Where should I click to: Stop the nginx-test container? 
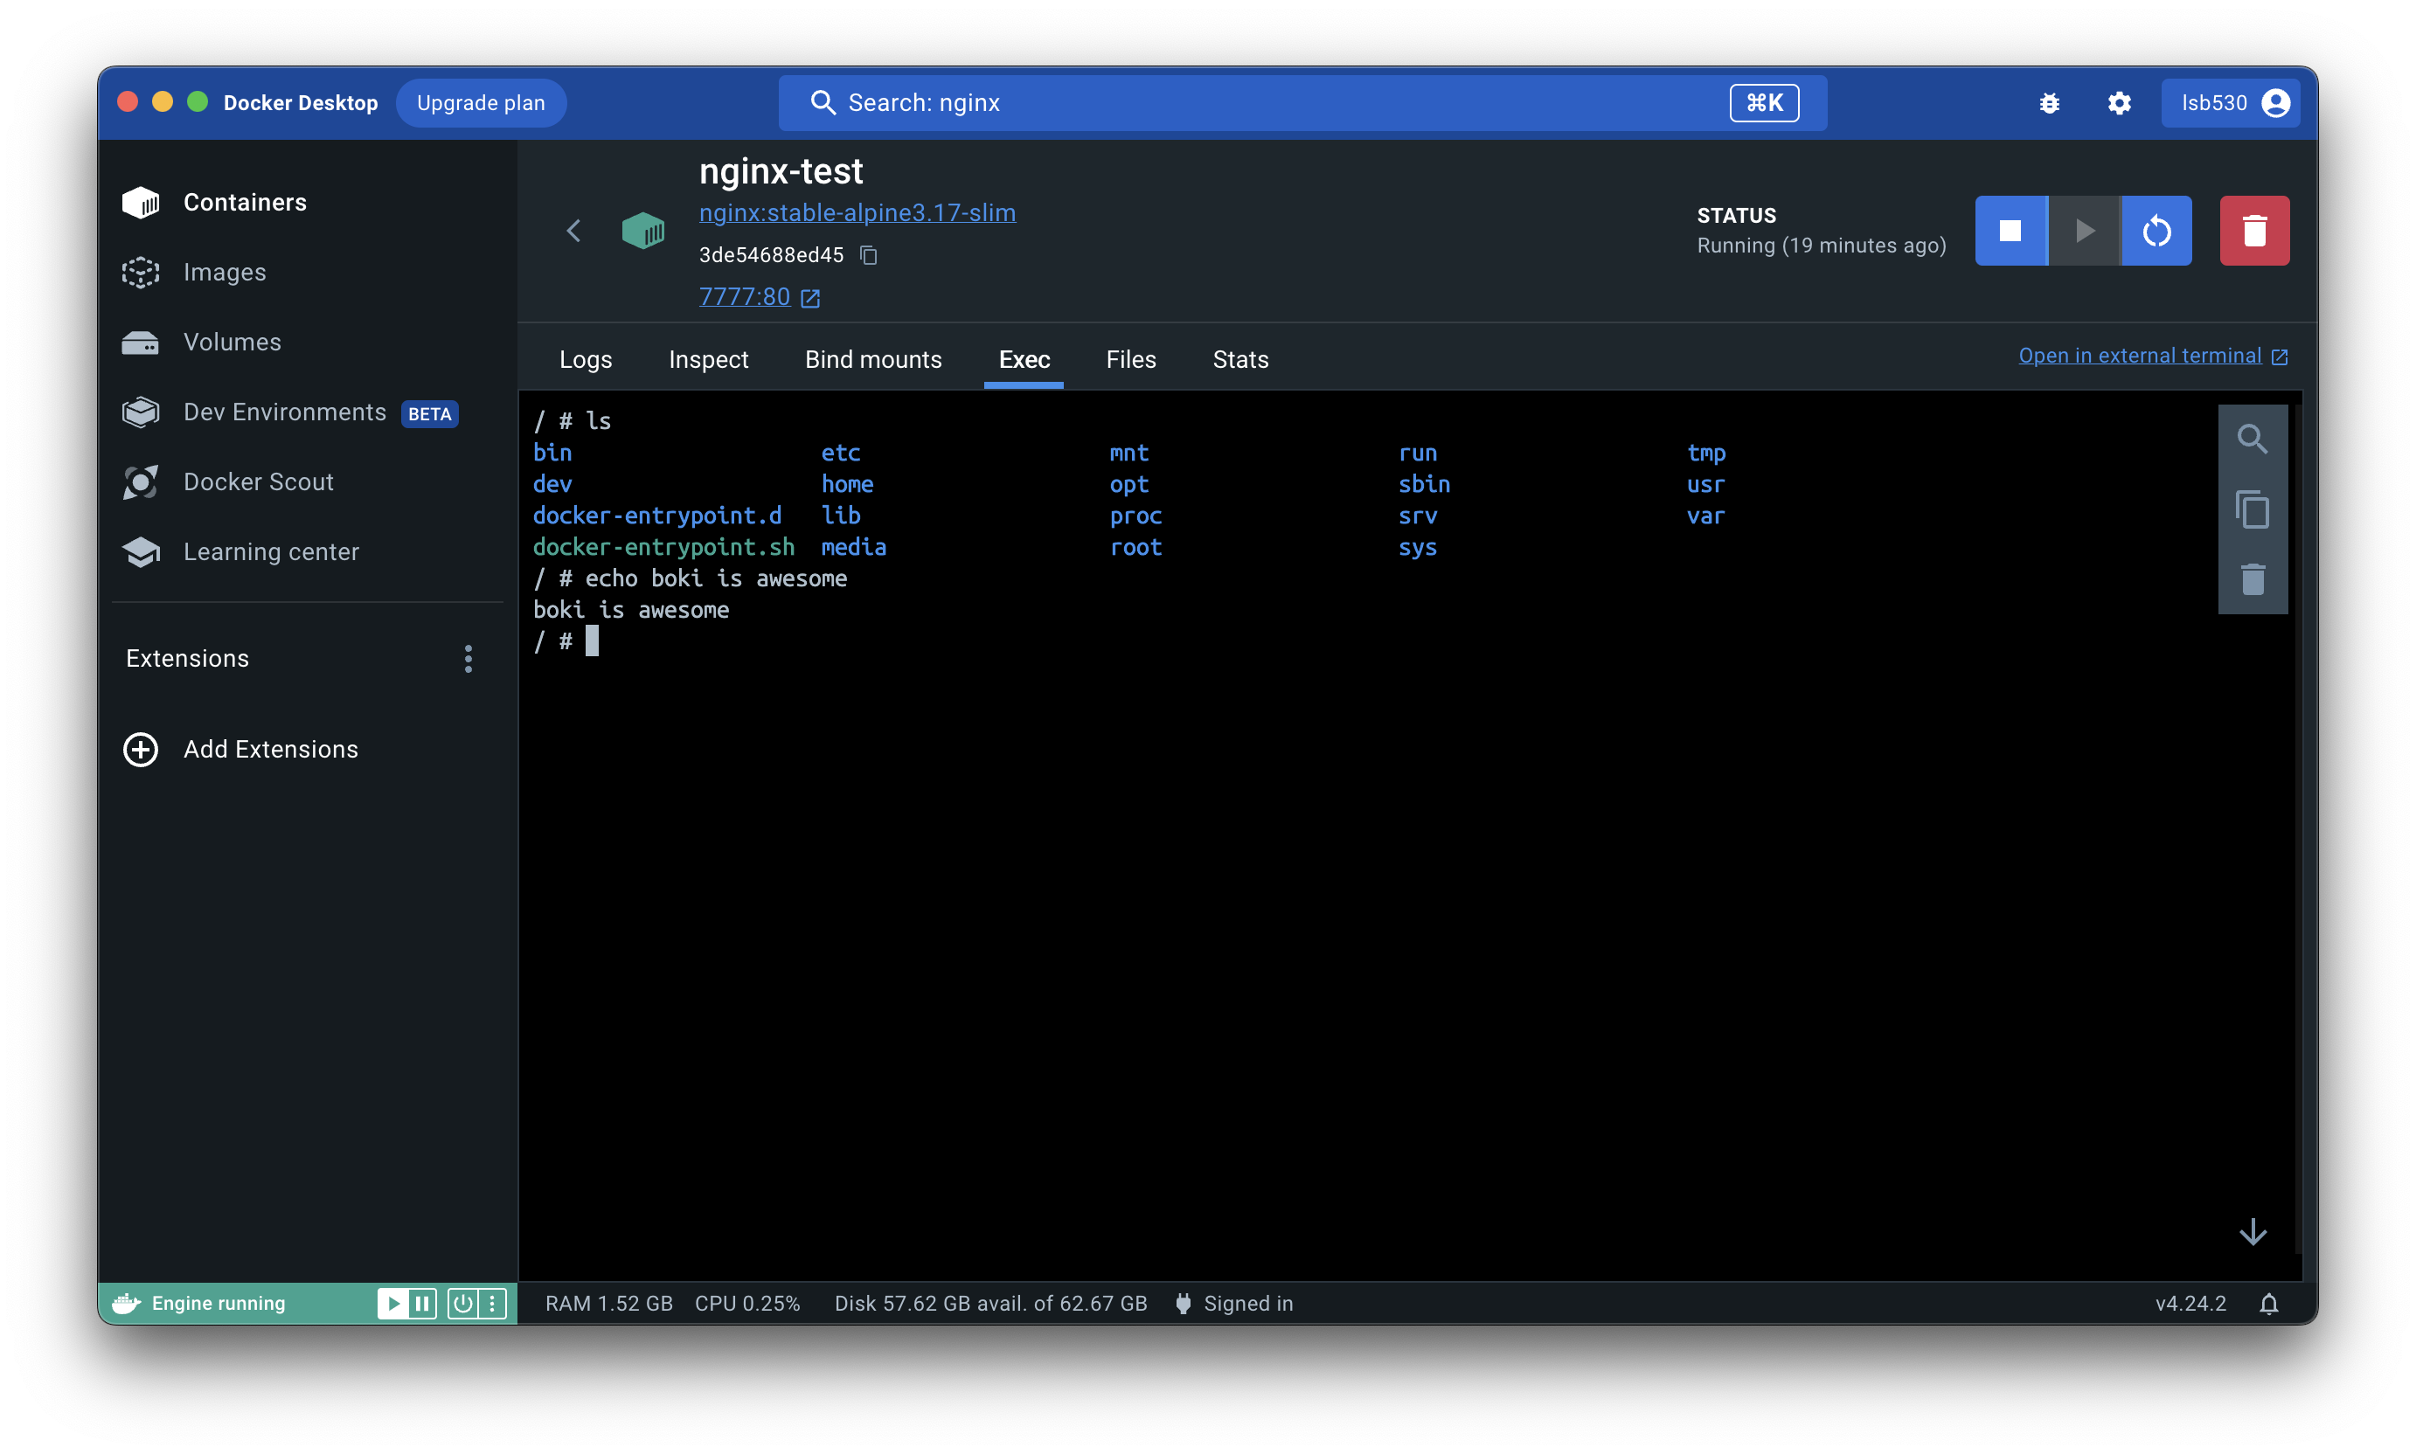coord(2010,232)
